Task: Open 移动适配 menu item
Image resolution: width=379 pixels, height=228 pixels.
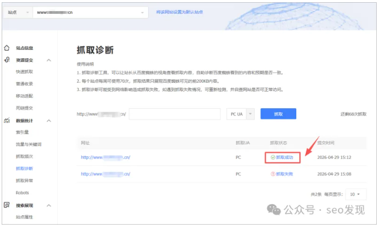Action: pyautogui.click(x=24, y=96)
